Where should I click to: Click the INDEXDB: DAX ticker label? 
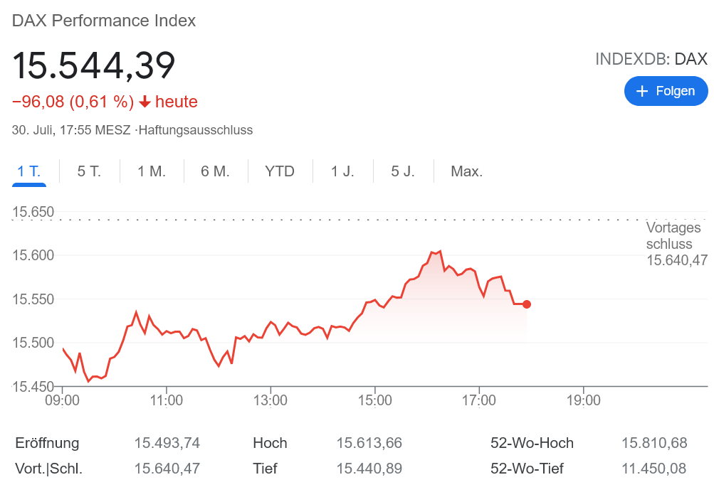click(x=651, y=59)
